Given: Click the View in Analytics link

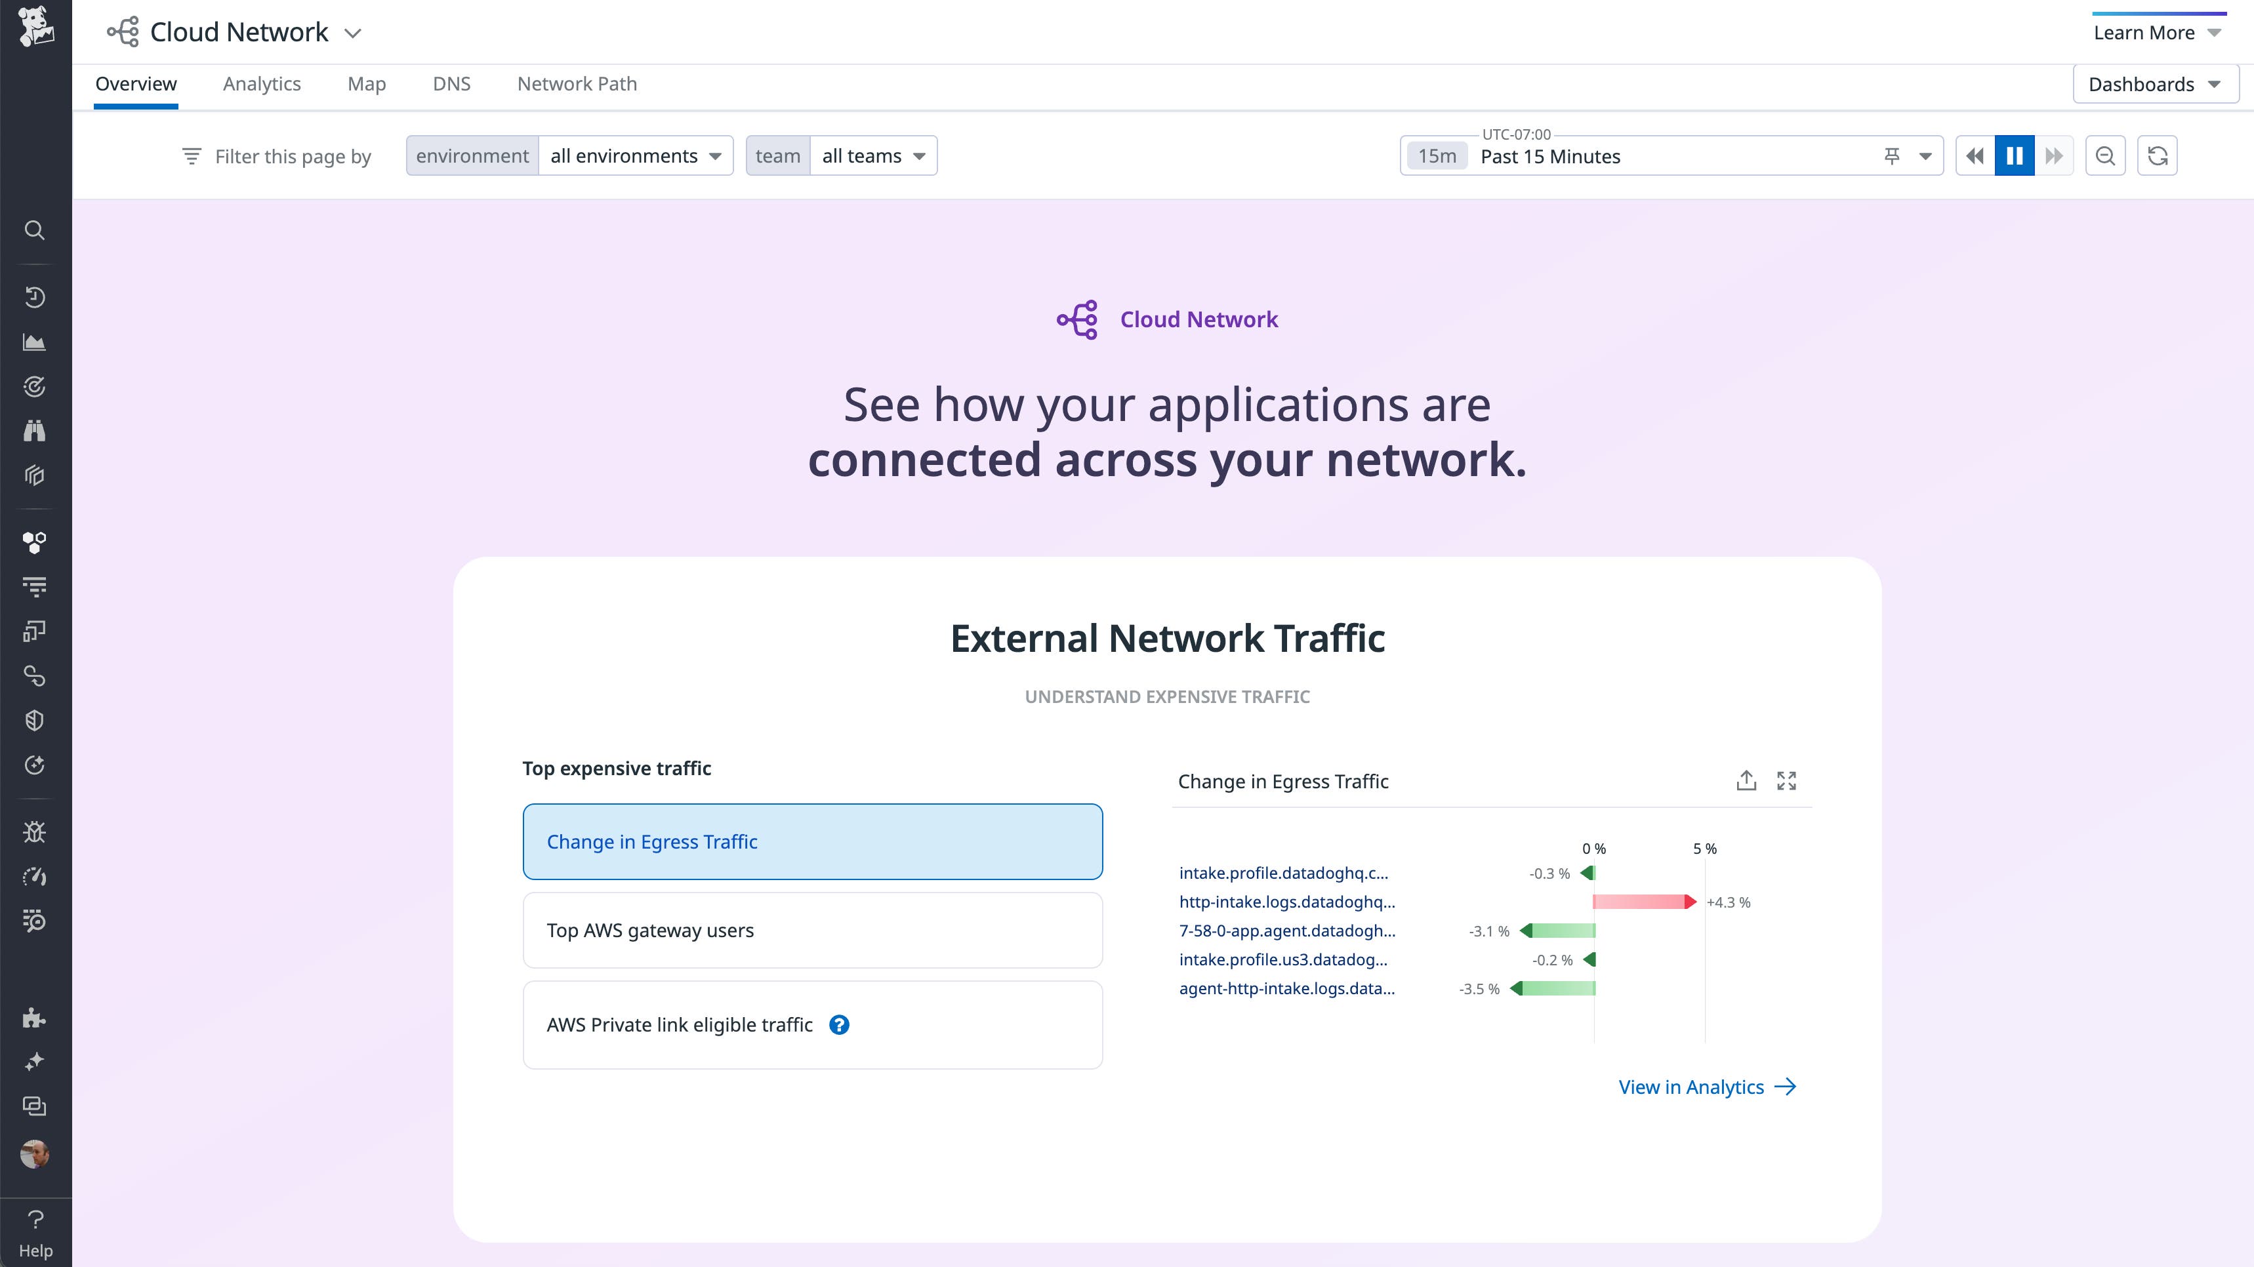Looking at the screenshot, I should point(1706,1087).
